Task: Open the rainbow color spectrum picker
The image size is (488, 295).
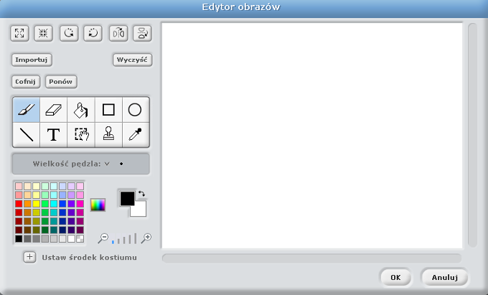Action: (x=98, y=205)
